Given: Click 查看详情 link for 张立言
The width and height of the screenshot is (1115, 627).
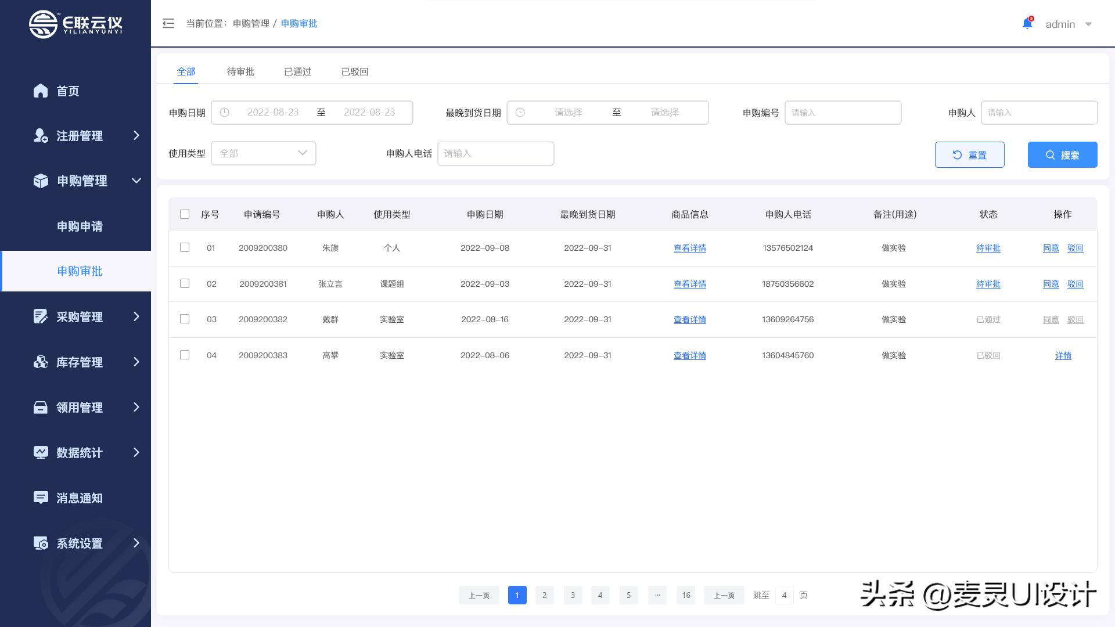Looking at the screenshot, I should [x=689, y=284].
